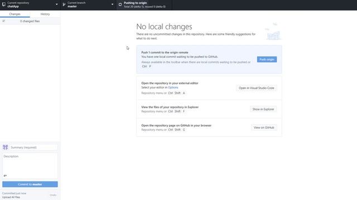
Task: Switch to the Changes tab
Action: (x=15, y=14)
